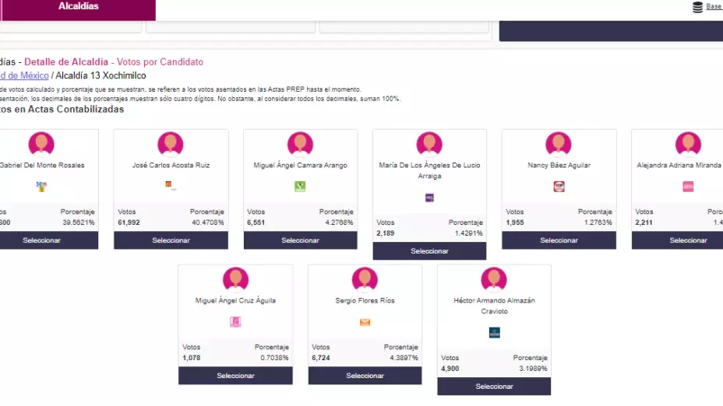Click the vote count 6,724
The width and height of the screenshot is (723, 406).
321,358
